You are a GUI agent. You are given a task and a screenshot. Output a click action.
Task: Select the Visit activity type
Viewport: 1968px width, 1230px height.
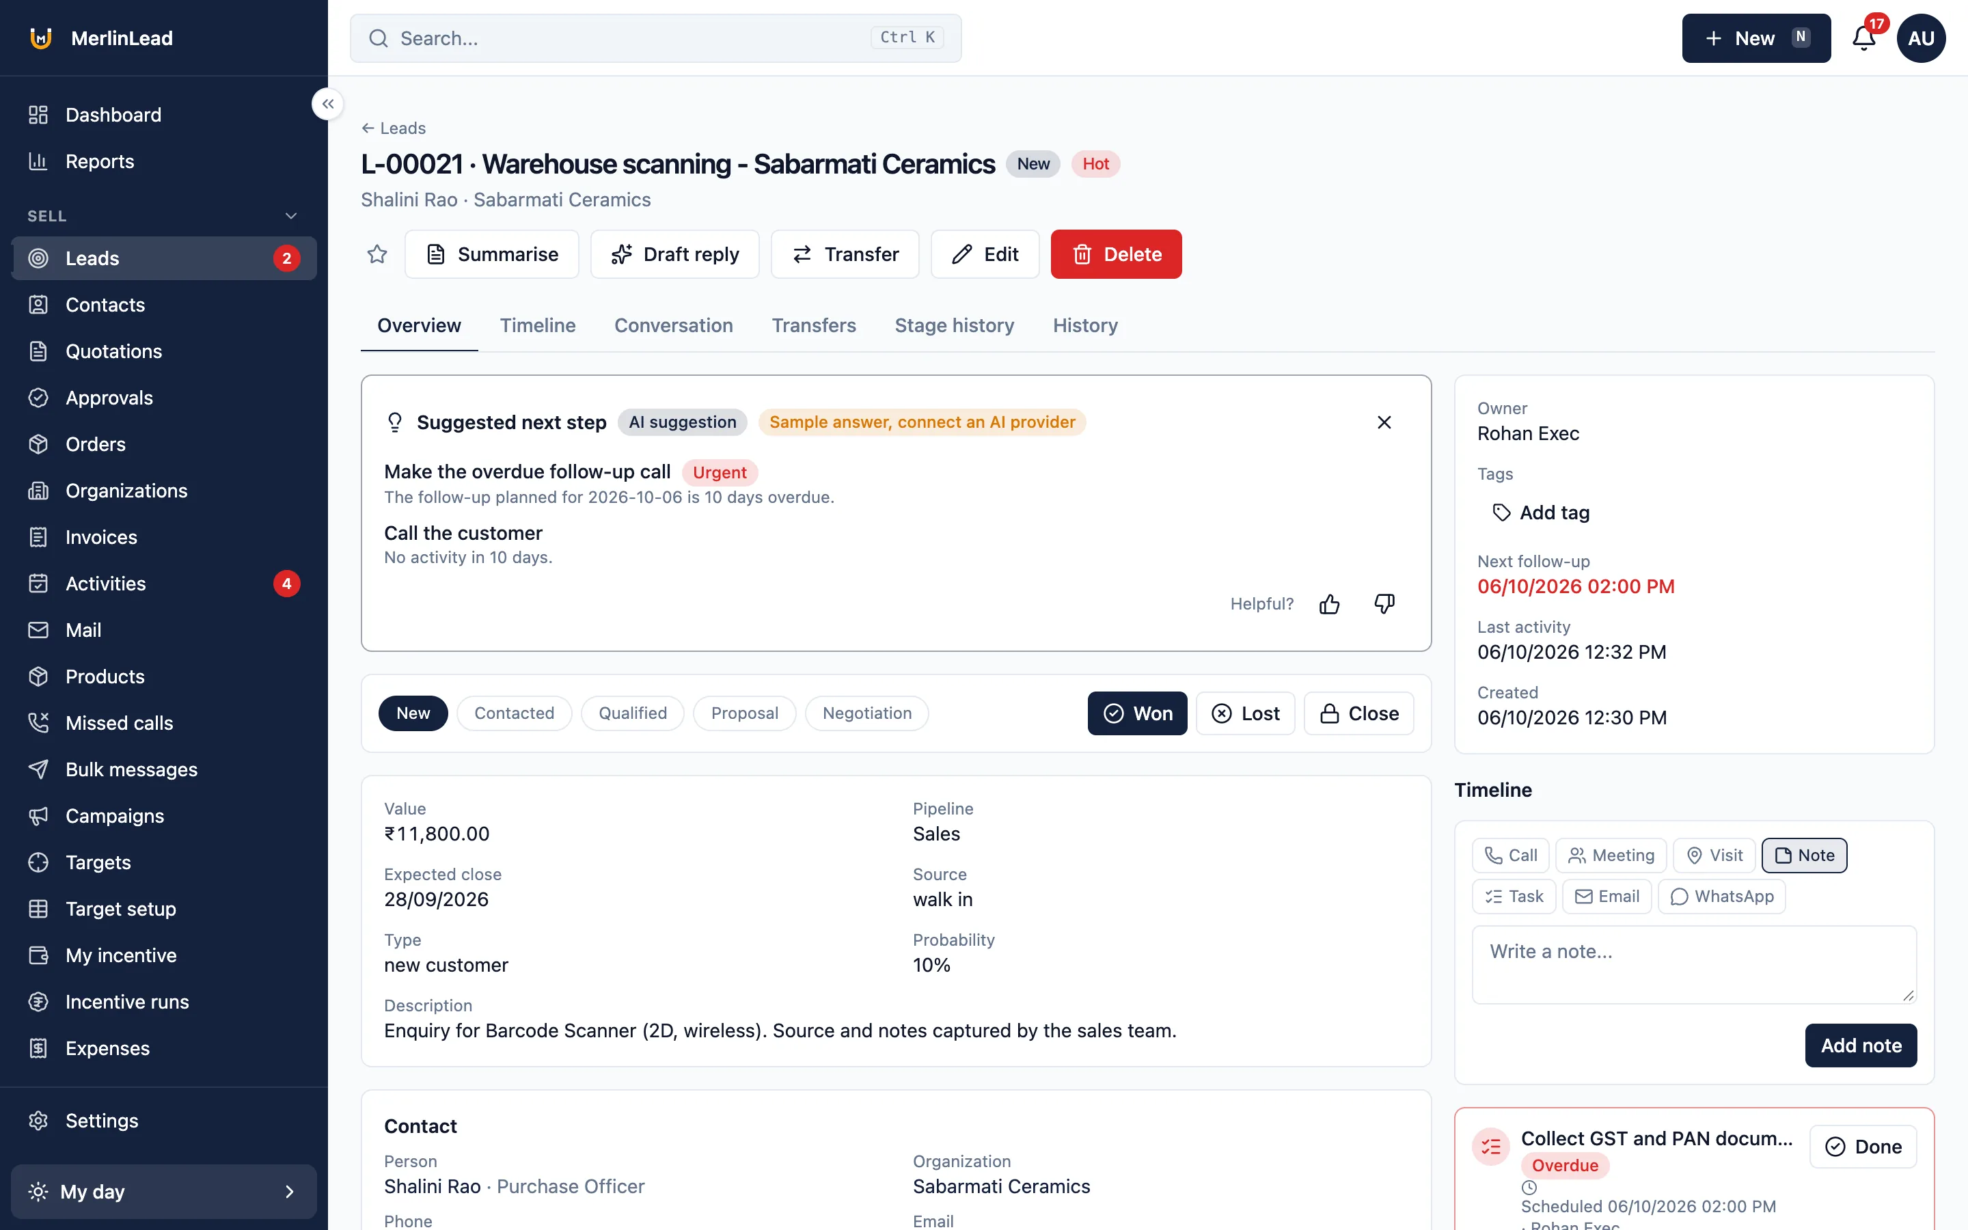1714,855
